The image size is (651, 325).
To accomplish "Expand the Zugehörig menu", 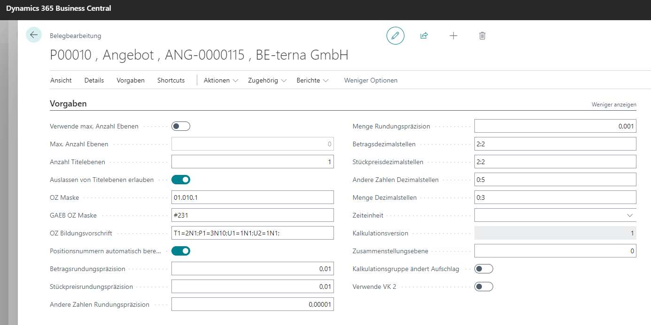I will [267, 80].
